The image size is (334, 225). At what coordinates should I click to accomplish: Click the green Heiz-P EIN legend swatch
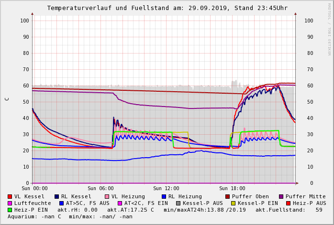(10, 210)
